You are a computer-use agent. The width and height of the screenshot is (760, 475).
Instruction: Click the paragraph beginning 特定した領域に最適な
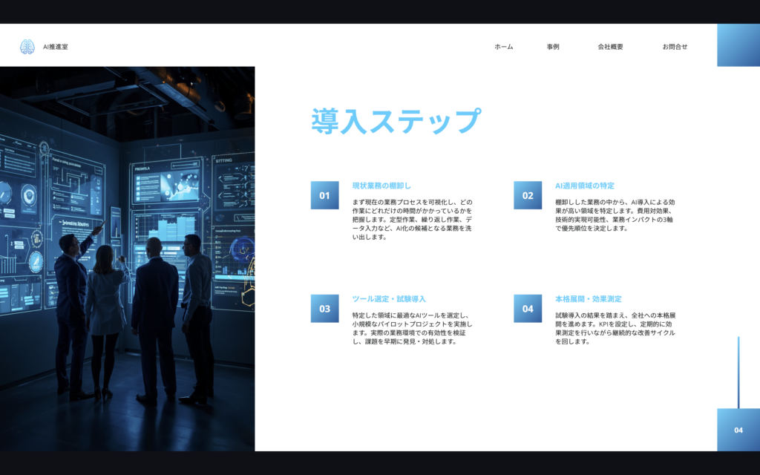[x=412, y=328]
